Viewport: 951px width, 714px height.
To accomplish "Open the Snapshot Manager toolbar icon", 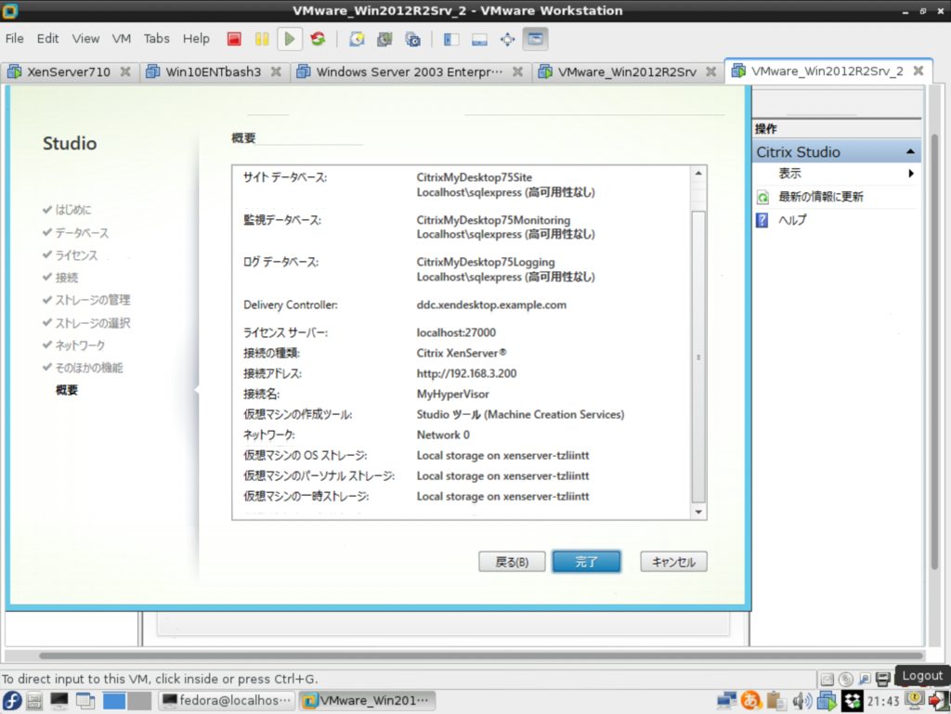I will tap(413, 39).
